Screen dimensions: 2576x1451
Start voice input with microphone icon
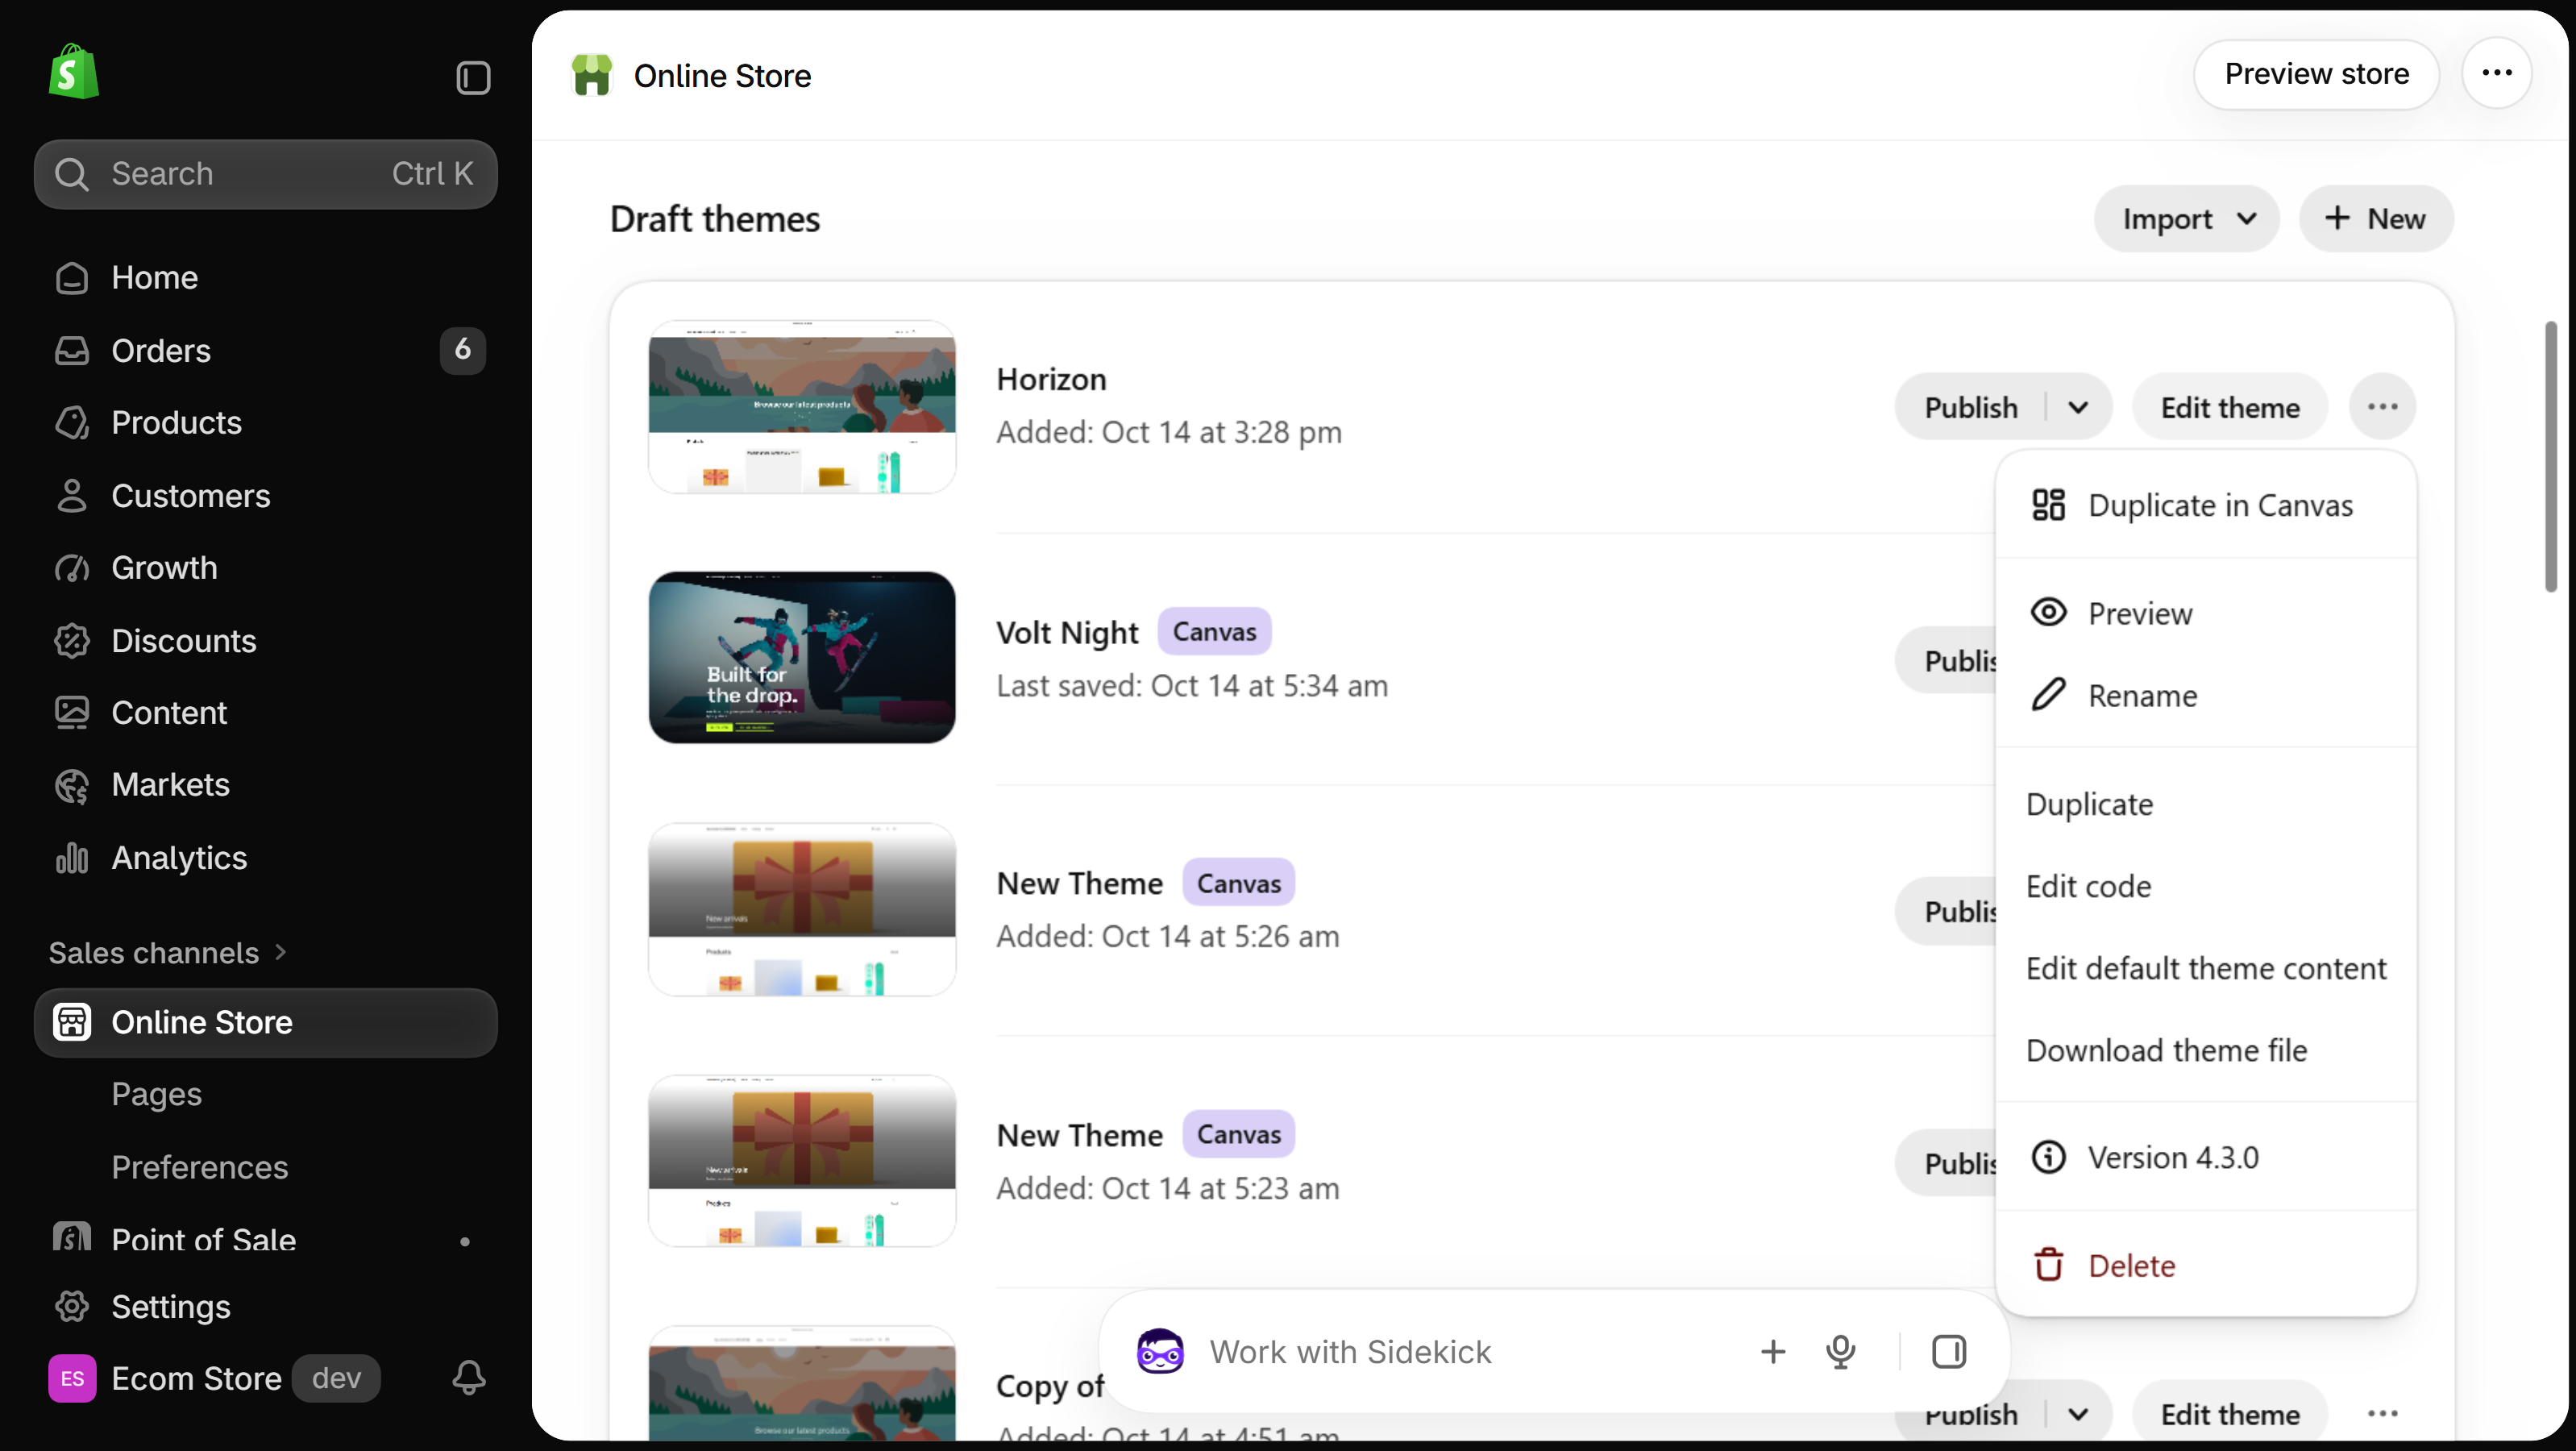[x=1841, y=1352]
